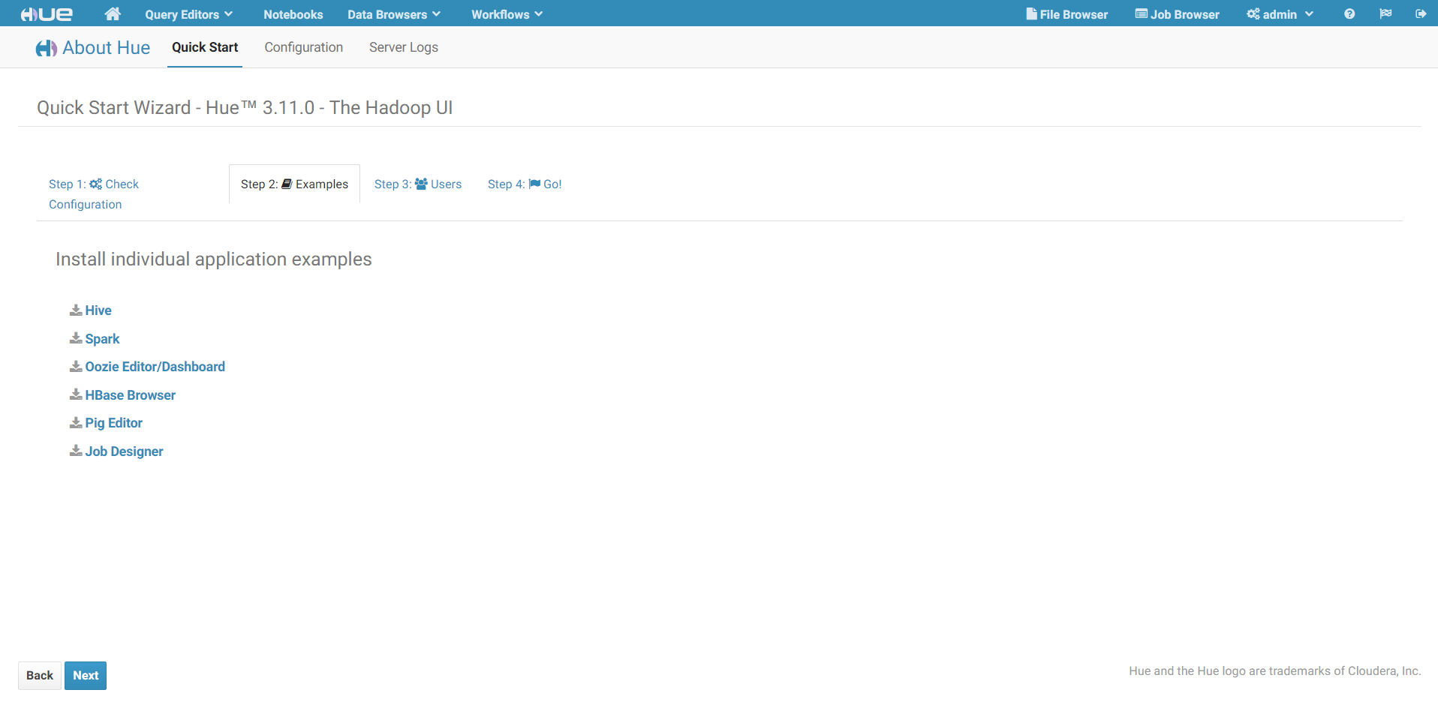Switch to the Quick Start tab
Viewport: 1438px width, 705px height.
(205, 47)
